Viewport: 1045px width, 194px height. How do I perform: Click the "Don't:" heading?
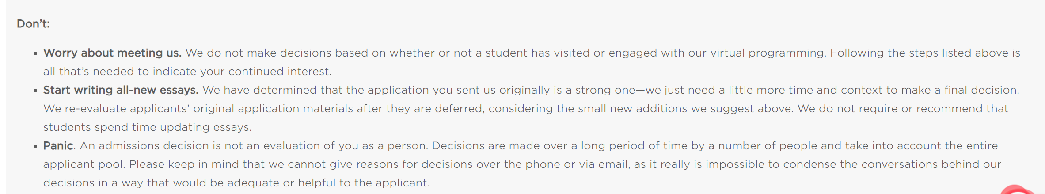(33, 24)
